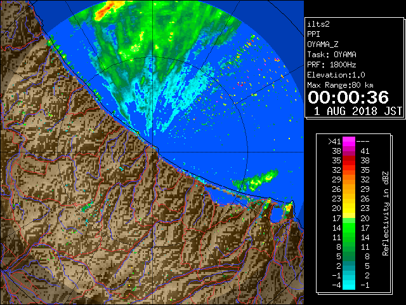Click the '---' legend label at the top right
The width and height of the screenshot is (406, 305).
[363, 142]
